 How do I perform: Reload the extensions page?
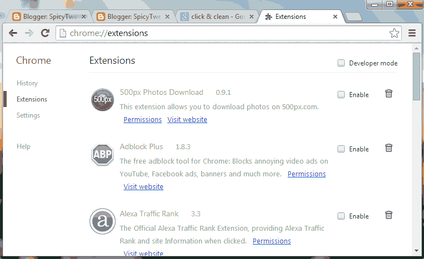pos(45,33)
